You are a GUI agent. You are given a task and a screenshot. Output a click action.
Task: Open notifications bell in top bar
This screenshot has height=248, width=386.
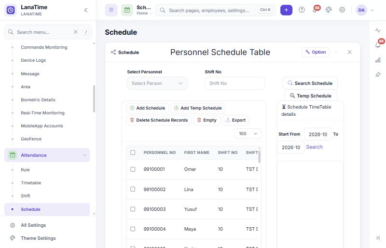(315, 10)
